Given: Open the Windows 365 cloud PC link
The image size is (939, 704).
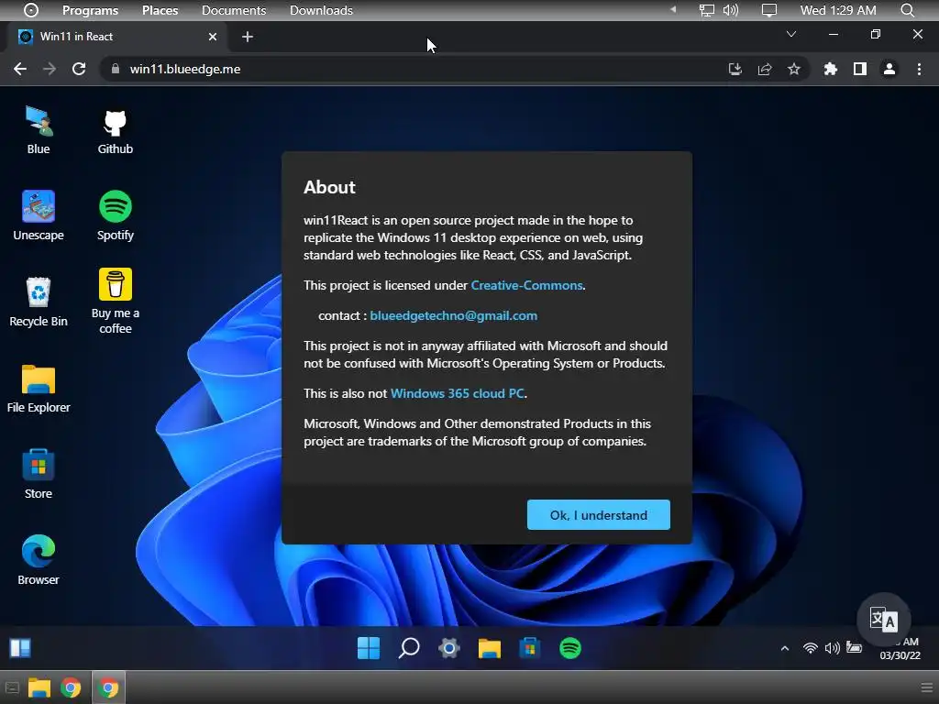Looking at the screenshot, I should click(457, 393).
